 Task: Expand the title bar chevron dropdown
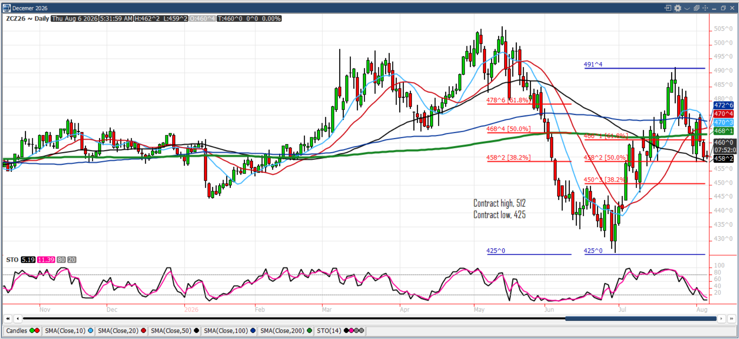tap(687, 8)
